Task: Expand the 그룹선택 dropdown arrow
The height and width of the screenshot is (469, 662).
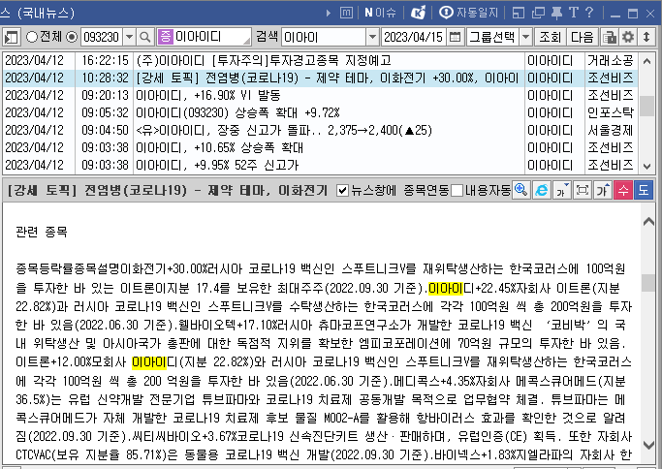Action: [x=525, y=37]
